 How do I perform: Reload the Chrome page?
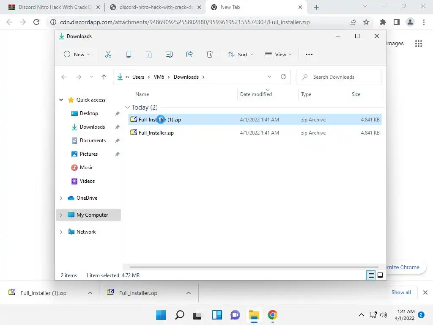[36, 22]
